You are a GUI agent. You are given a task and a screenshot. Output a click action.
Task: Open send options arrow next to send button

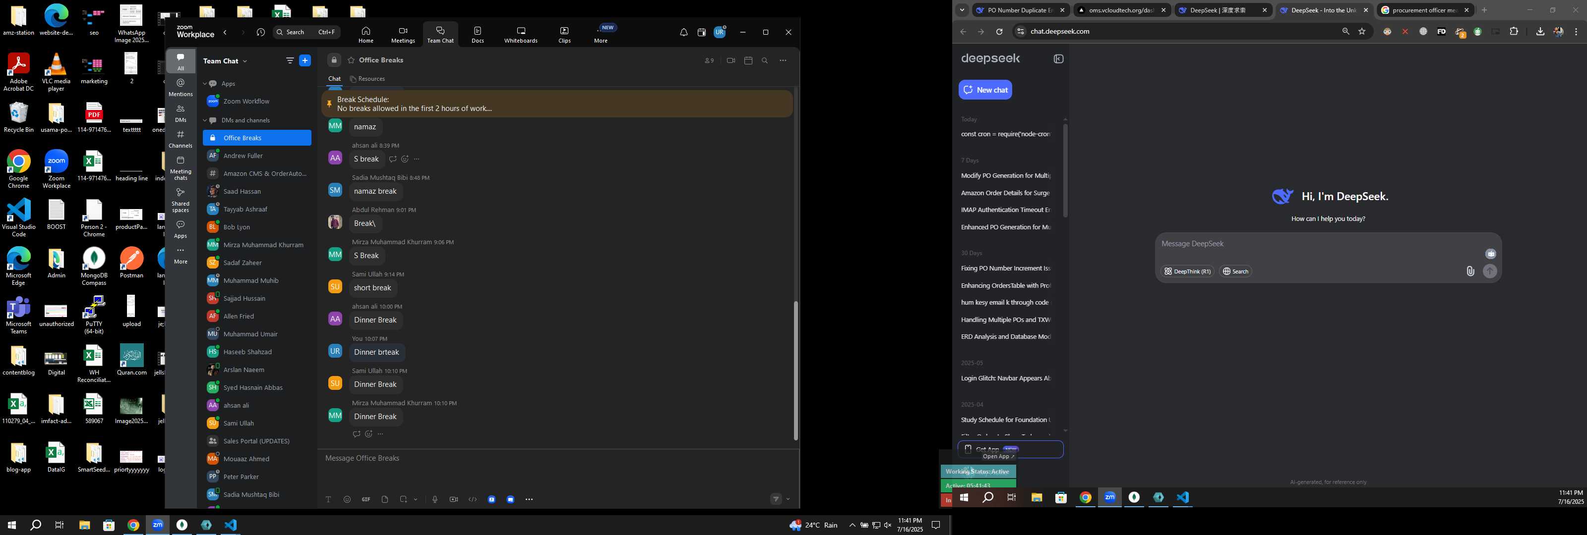[788, 499]
